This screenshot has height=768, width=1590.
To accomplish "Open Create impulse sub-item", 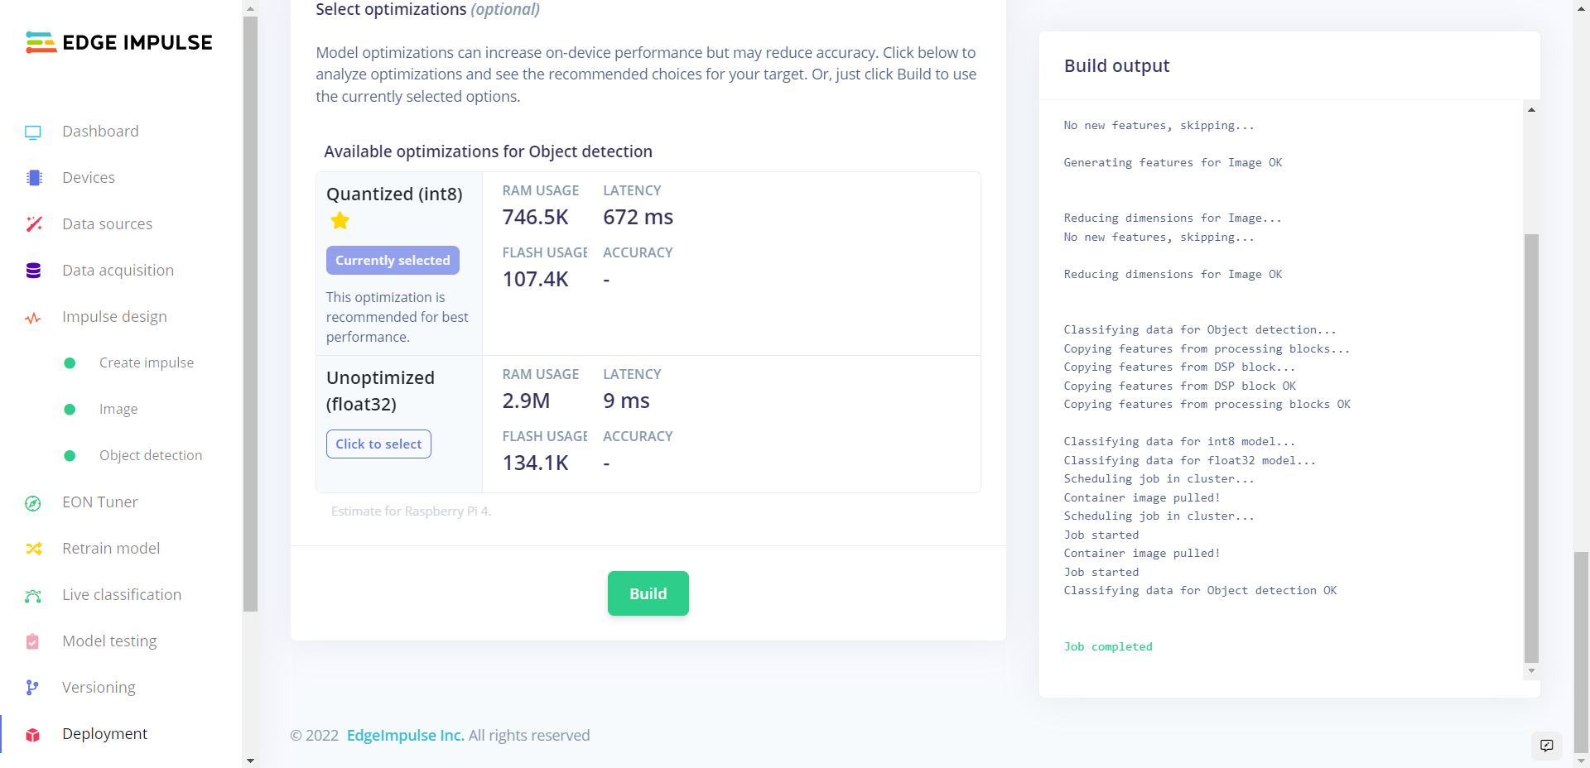I will 147,363.
